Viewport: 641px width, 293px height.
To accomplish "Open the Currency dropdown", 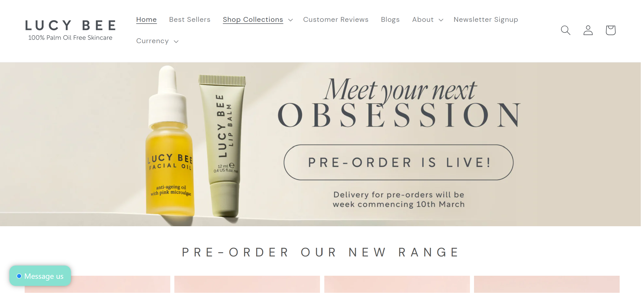I will point(157,41).
